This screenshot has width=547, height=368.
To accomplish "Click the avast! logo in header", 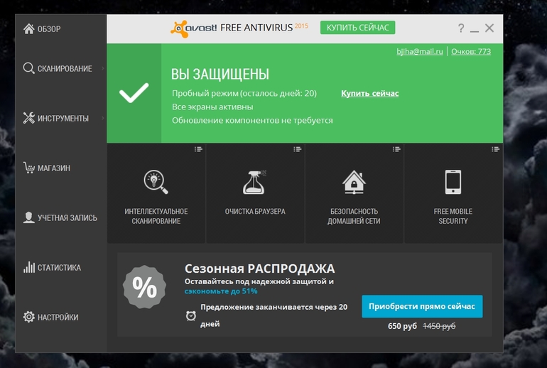I will coord(194,28).
